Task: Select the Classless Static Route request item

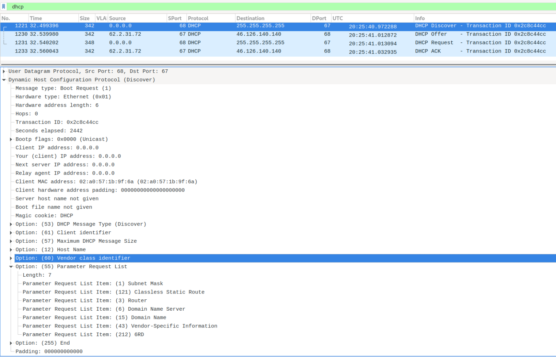Action: click(x=113, y=292)
